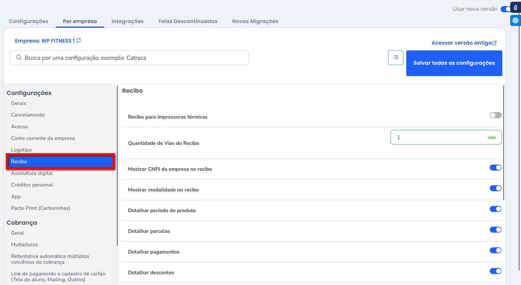This screenshot has height=285, width=521.
Task: Toggle Detalhar parcelas switch
Action: [495, 230]
